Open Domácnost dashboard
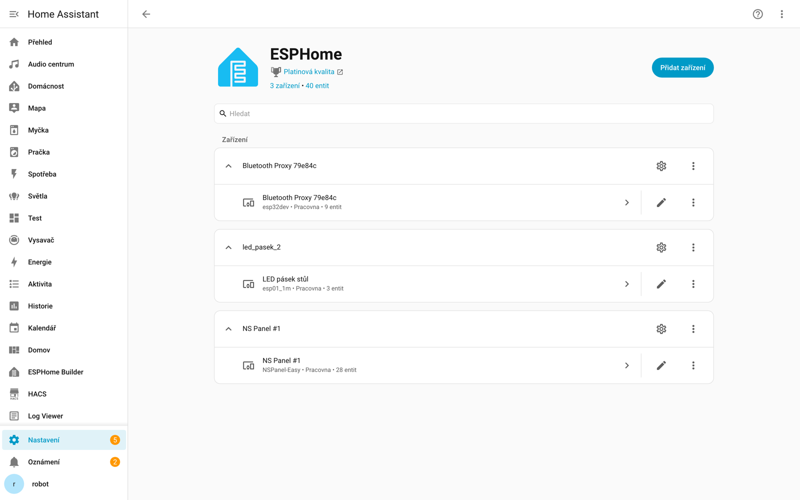Viewport: 800px width, 500px height. (64, 86)
